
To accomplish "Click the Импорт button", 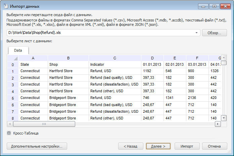I will point(187,146).
